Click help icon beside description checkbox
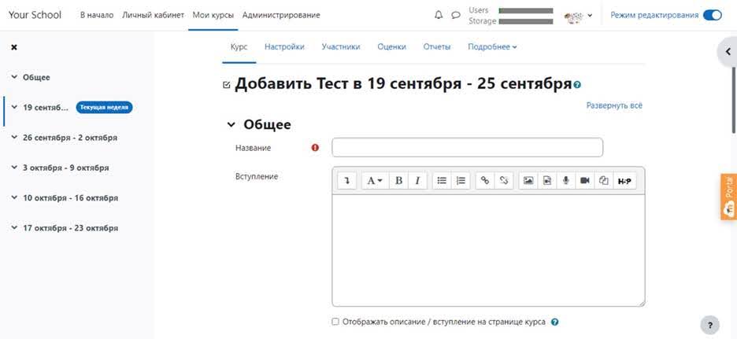Viewport: 737px width, 339px height. [x=555, y=322]
